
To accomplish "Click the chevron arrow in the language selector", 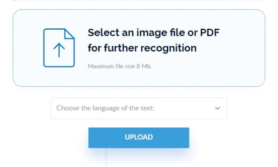I will pyautogui.click(x=218, y=108).
